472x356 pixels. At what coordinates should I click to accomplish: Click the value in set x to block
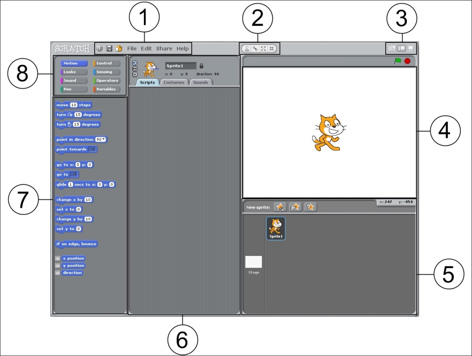pos(78,209)
